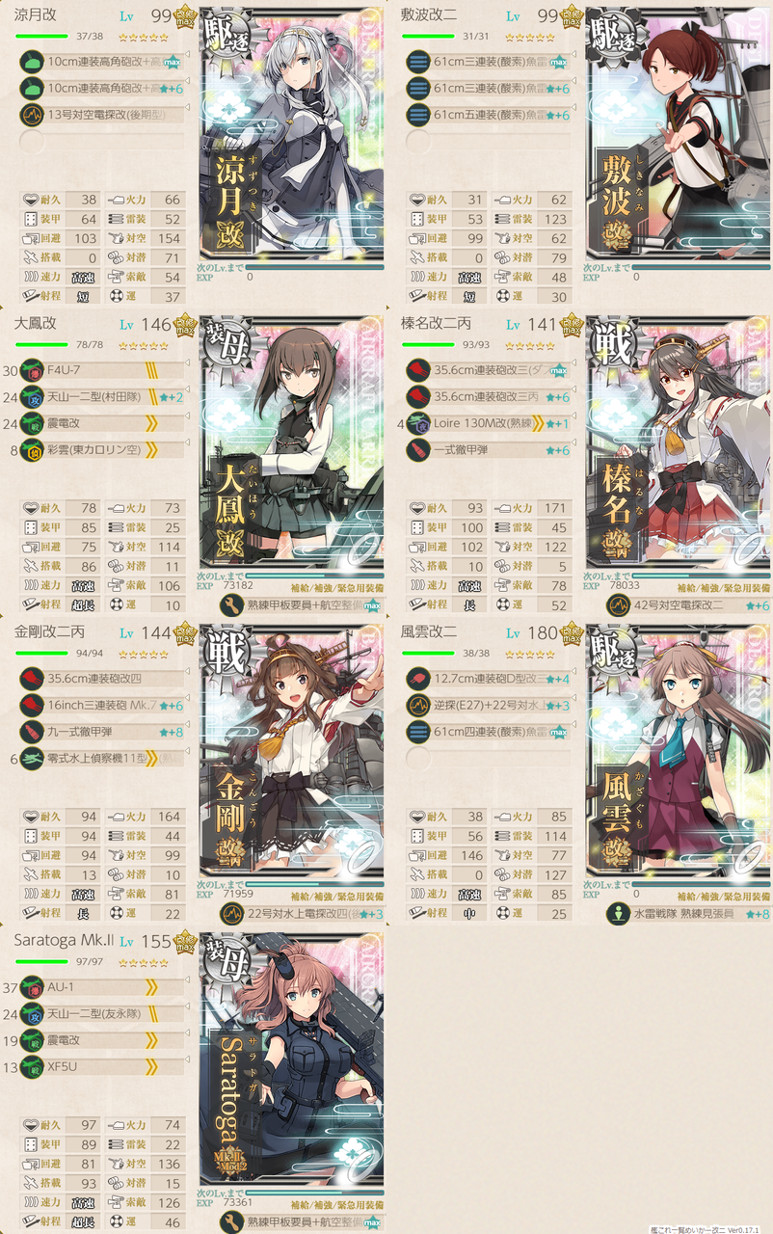Select the 九一式徹甲弾 shell icon on 金剛改二丙
Image resolution: width=773 pixels, height=1234 pixels.
pos(32,732)
